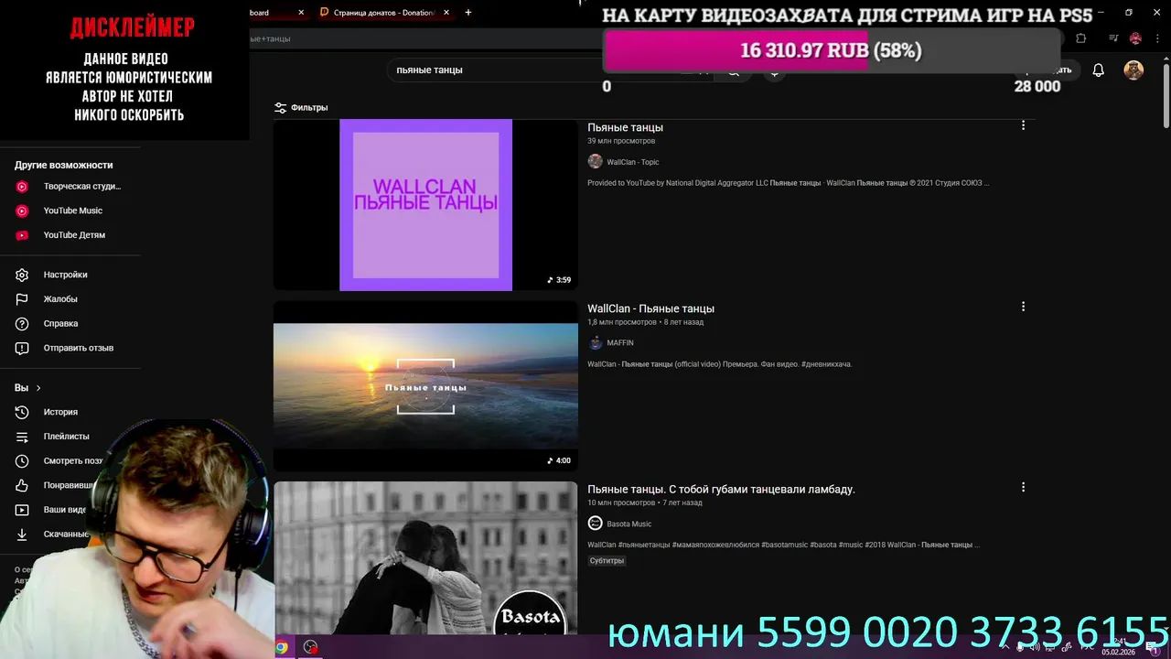
Task: Click the taskbar clock showing 05.02.2026
Action: tap(1118, 648)
